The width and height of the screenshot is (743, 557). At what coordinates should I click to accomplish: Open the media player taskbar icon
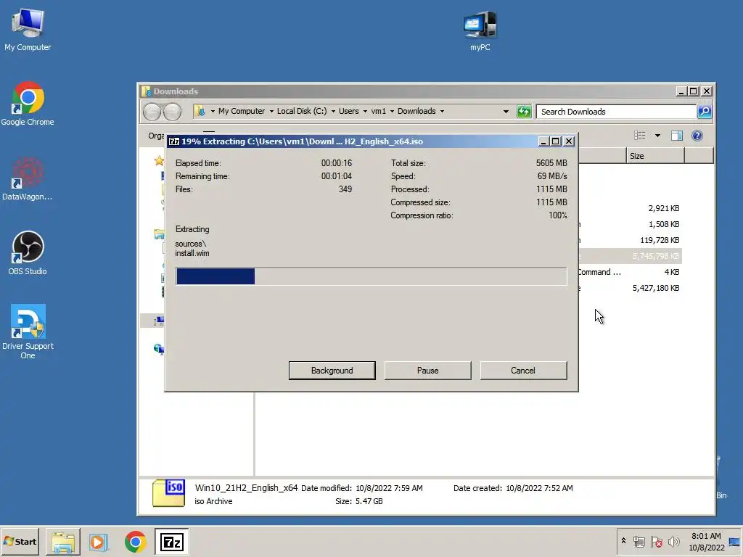pos(99,542)
